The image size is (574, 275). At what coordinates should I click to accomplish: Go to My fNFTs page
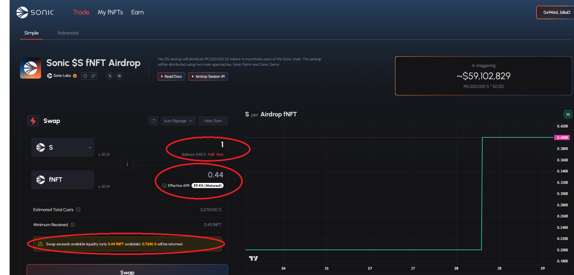[110, 12]
